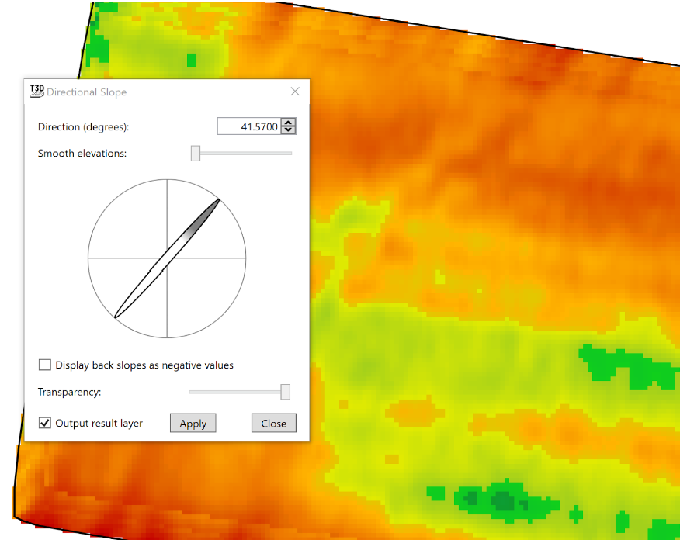Click the Direction degrees input field
This screenshot has height=540, width=680.
point(249,126)
